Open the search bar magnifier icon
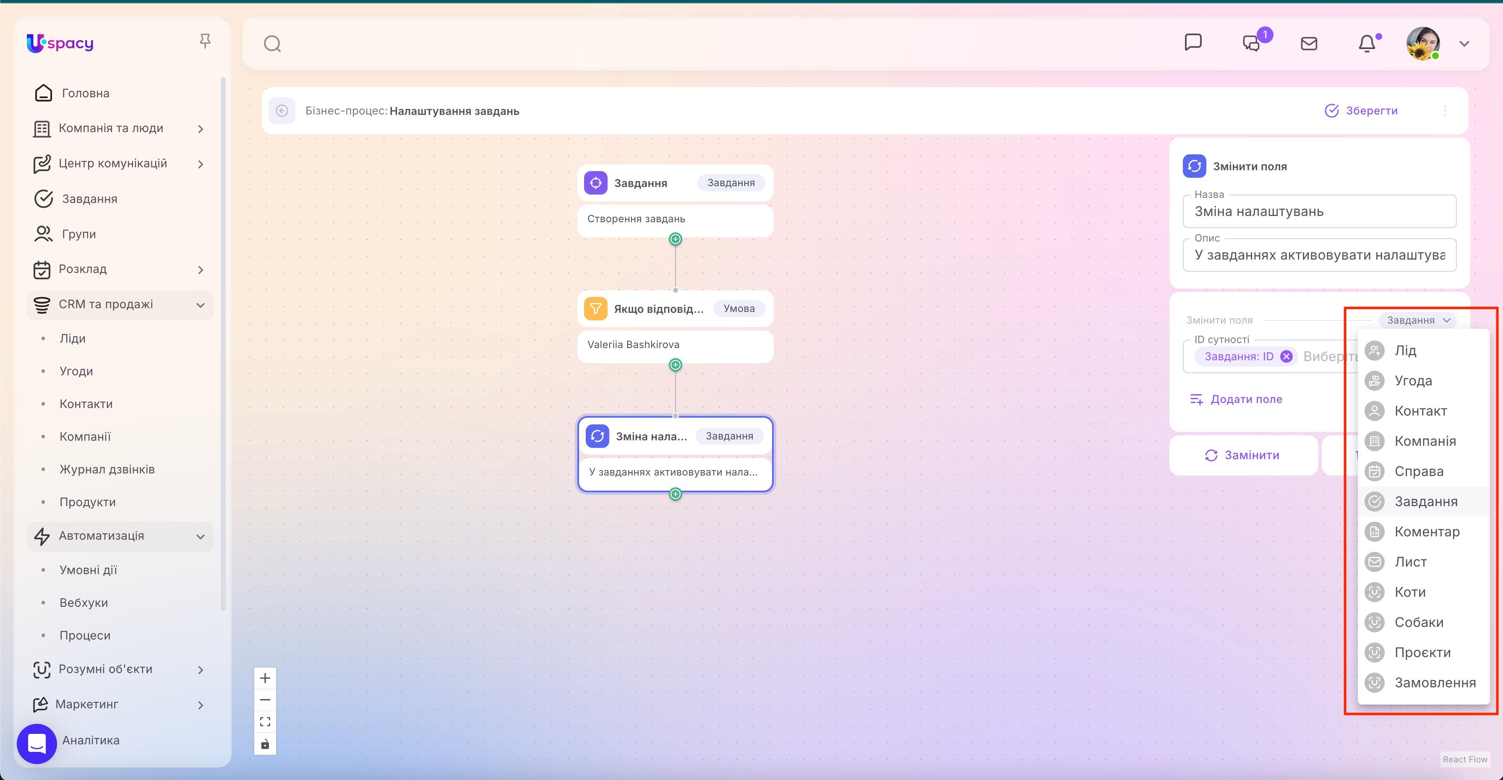The image size is (1503, 780). [x=272, y=43]
